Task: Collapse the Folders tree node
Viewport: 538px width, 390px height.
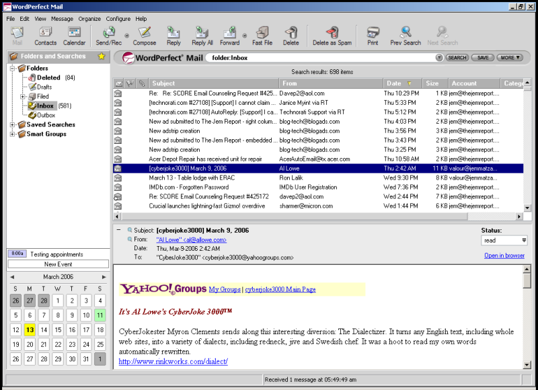Action: click(12, 69)
